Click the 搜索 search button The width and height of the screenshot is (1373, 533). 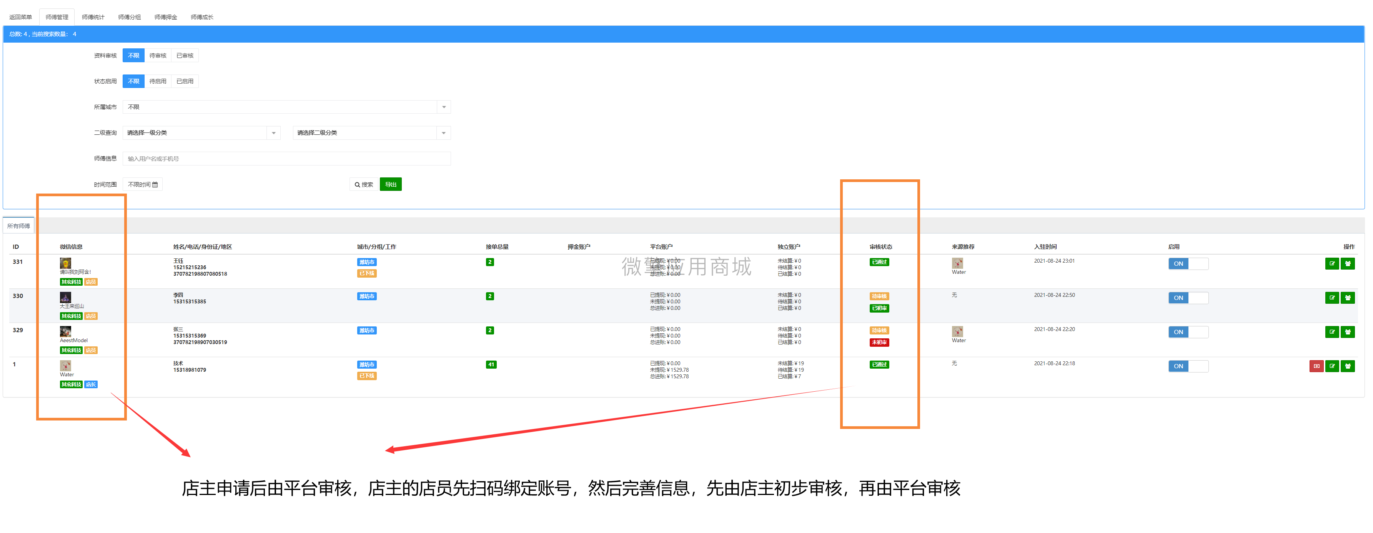tap(363, 184)
